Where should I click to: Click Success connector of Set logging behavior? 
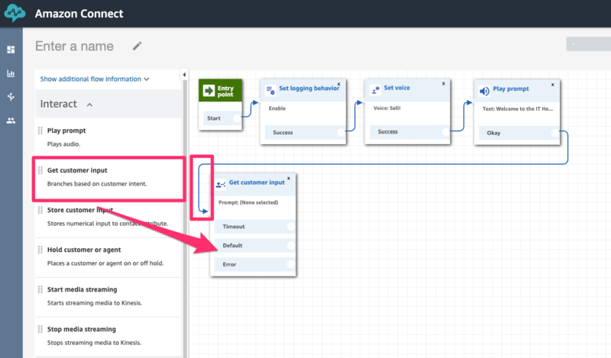pyautogui.click(x=341, y=133)
